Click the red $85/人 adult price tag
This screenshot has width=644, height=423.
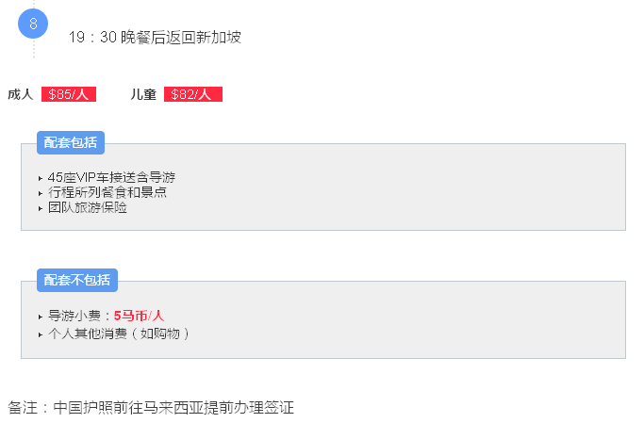point(69,94)
